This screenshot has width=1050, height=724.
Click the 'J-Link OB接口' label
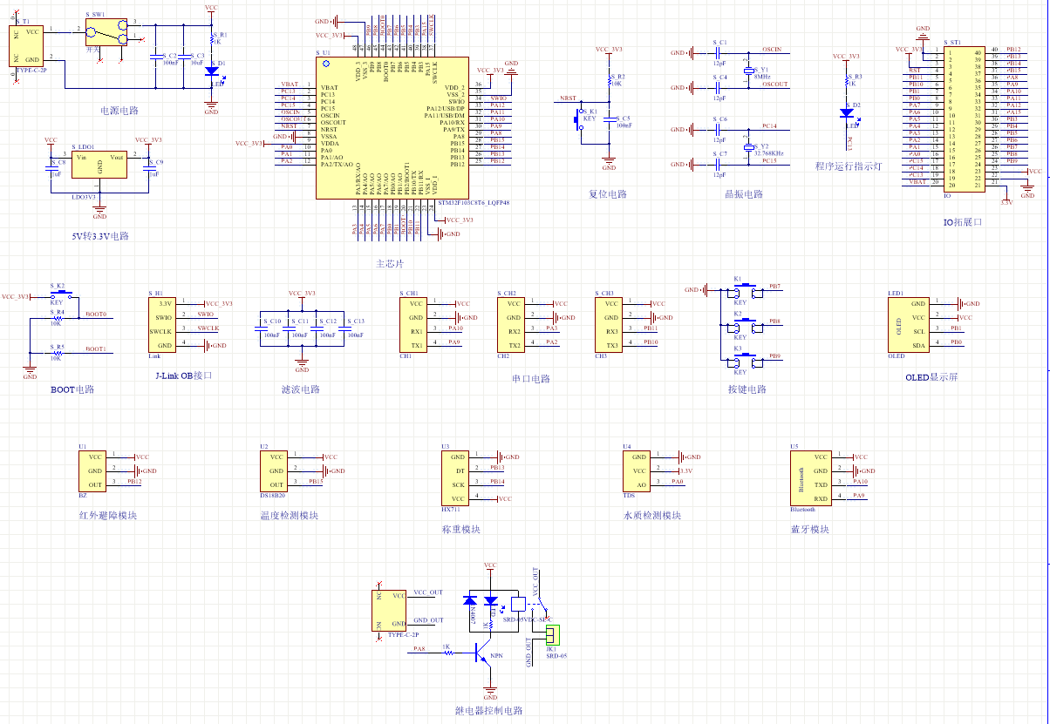tap(182, 376)
